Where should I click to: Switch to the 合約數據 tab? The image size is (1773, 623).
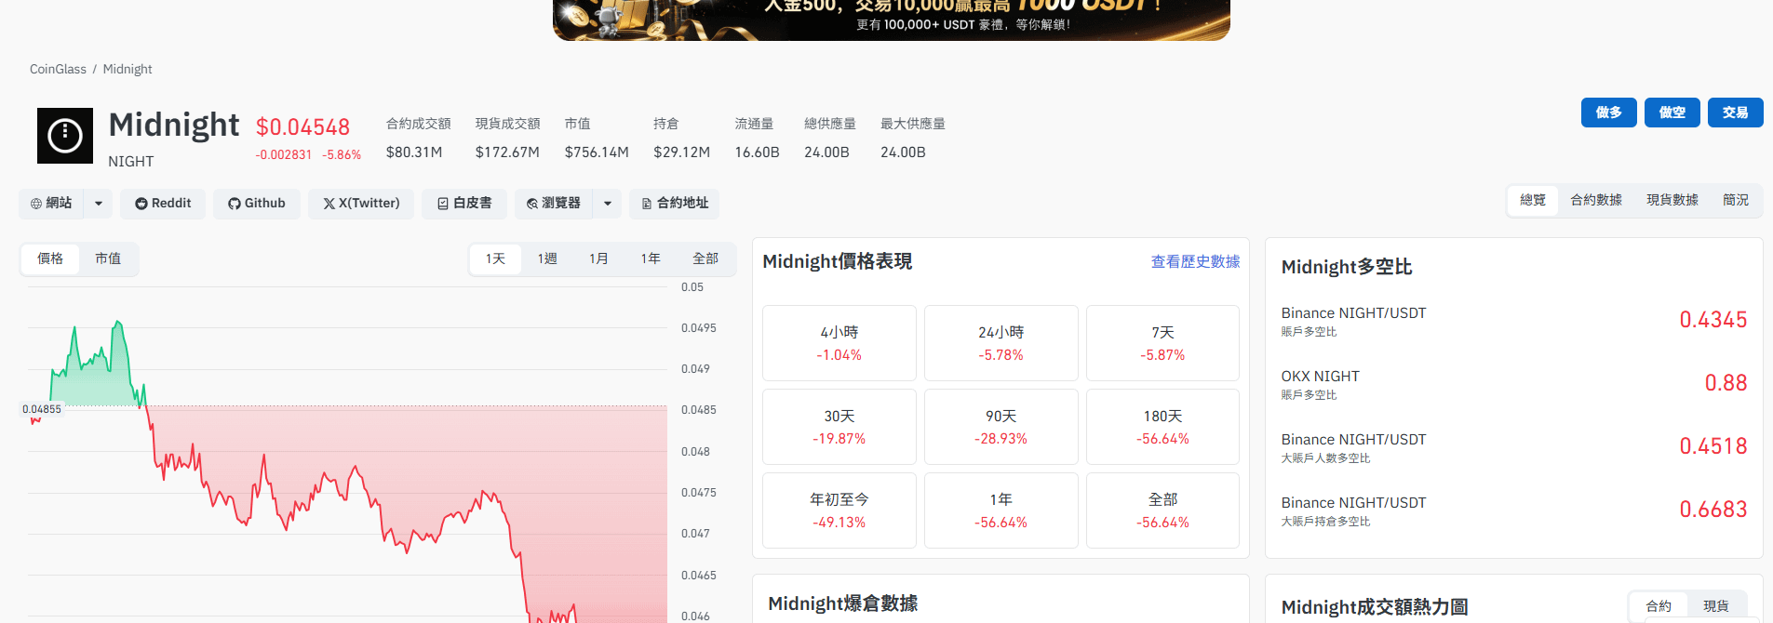pyautogui.click(x=1596, y=200)
